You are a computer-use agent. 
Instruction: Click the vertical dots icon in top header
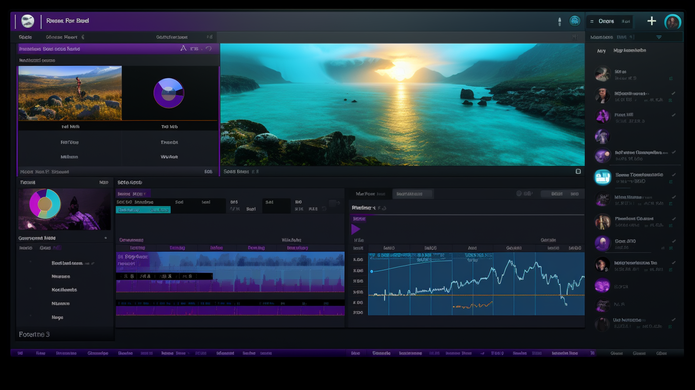tap(559, 22)
